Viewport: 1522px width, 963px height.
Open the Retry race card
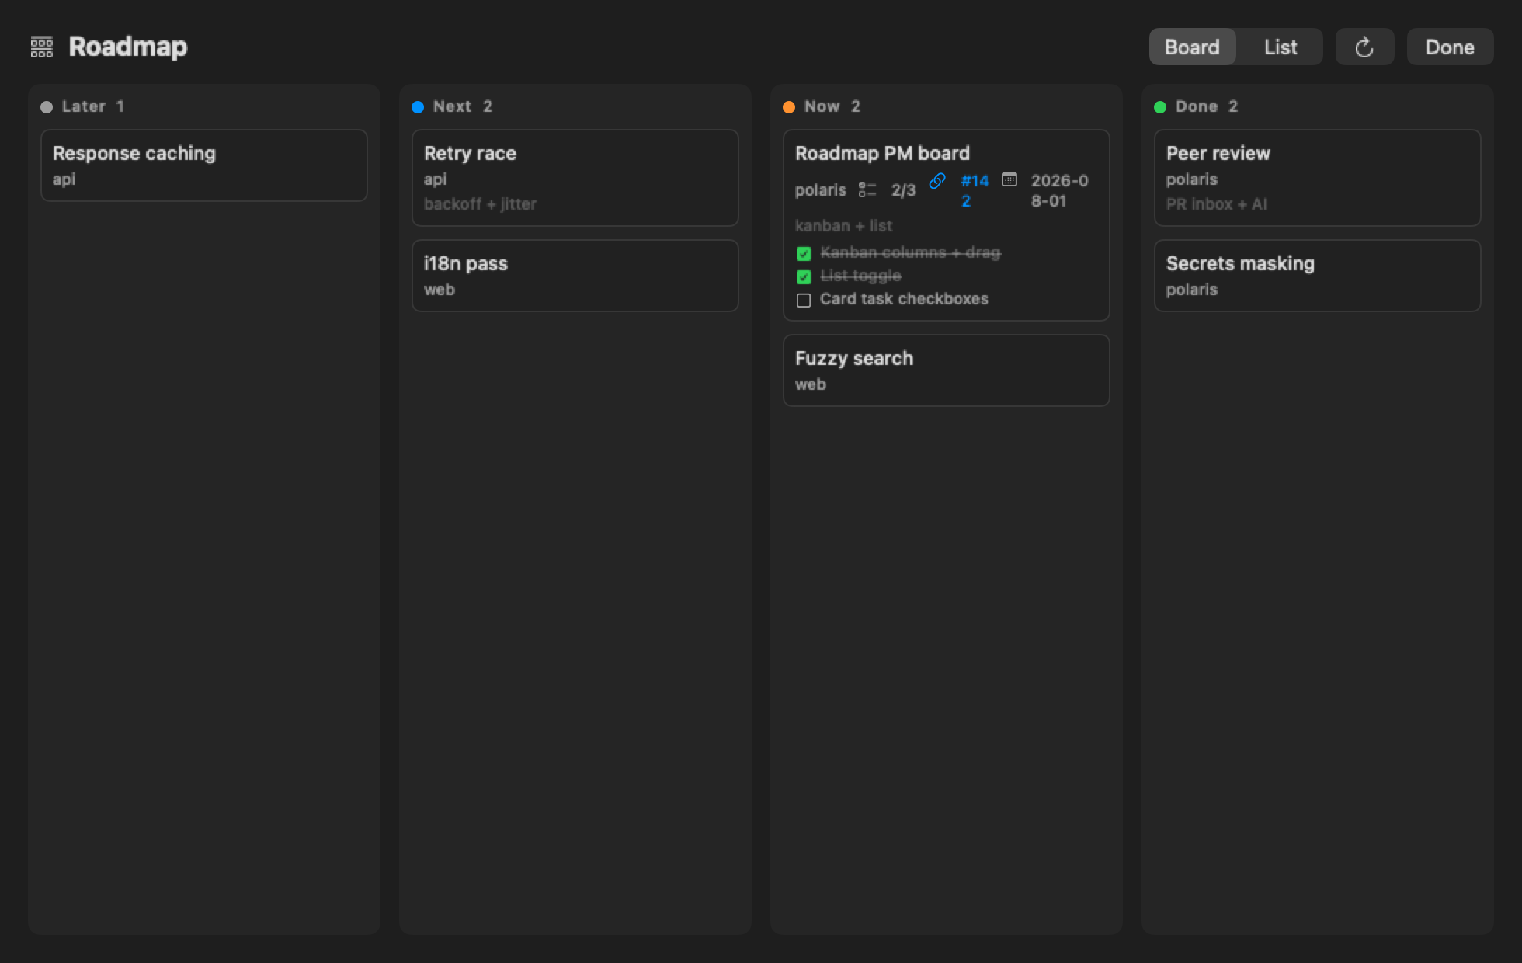[575, 178]
